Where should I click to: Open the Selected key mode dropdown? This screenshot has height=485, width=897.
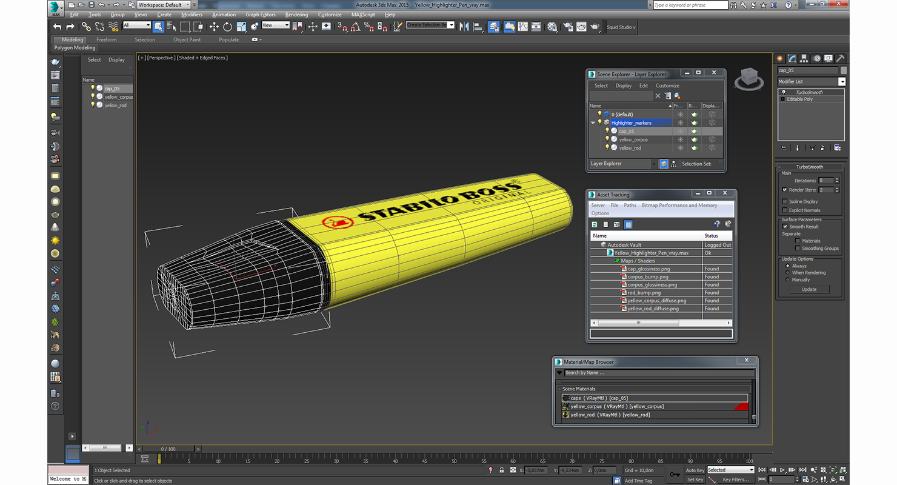tap(730, 470)
